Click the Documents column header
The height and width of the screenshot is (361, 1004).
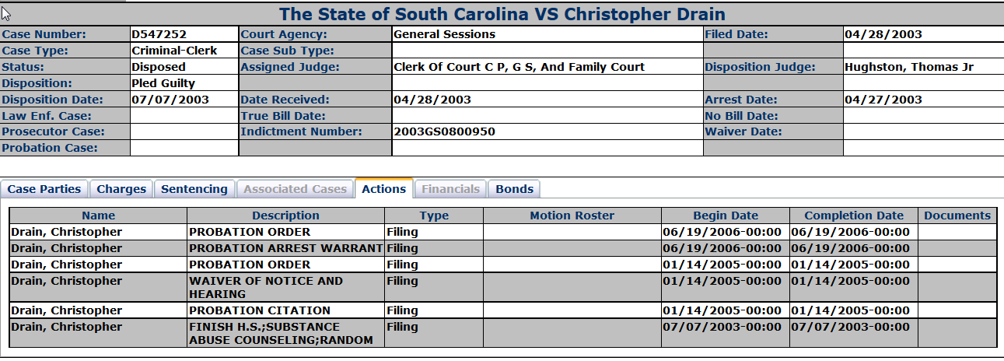[957, 216]
